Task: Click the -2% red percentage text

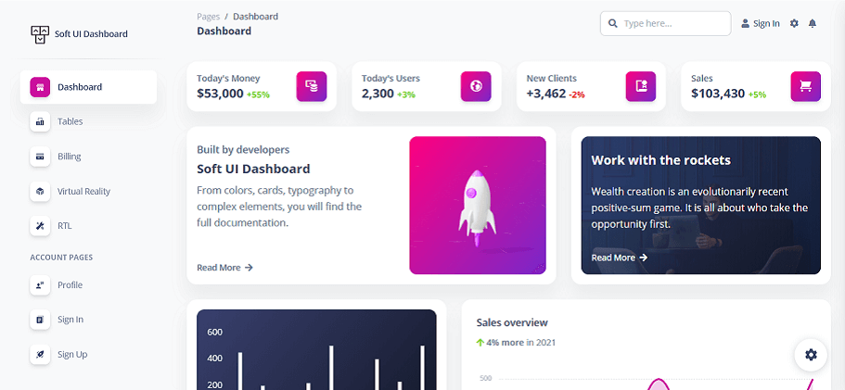Action: pyautogui.click(x=577, y=94)
